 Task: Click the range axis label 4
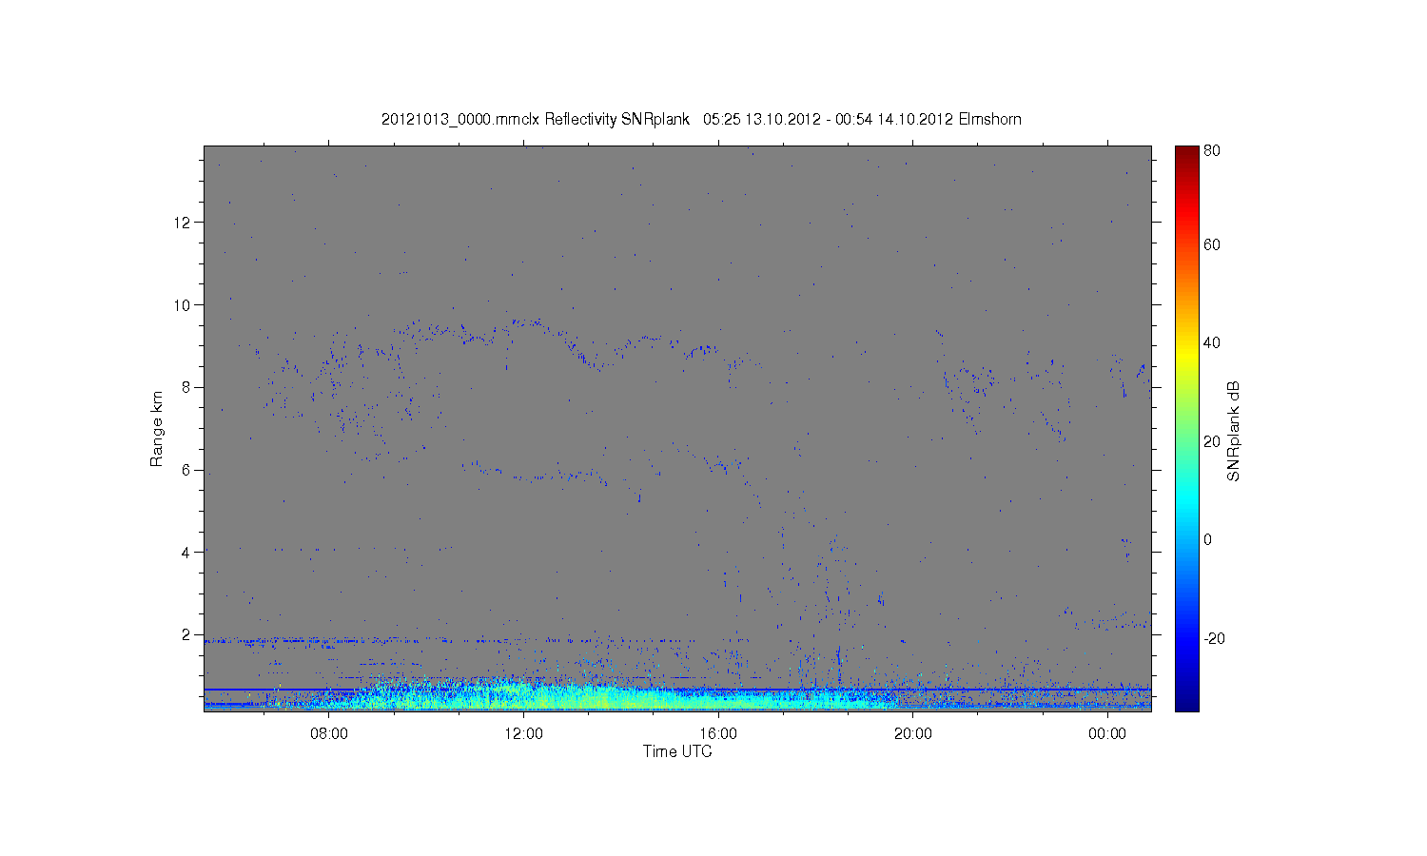[188, 552]
